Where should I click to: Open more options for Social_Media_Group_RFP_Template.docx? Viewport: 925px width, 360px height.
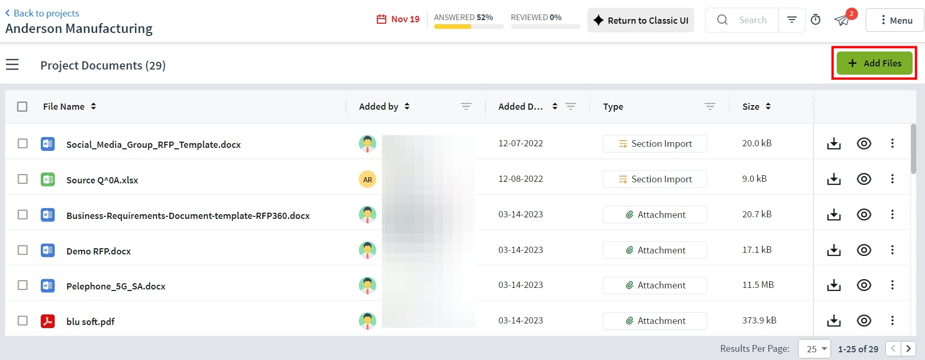(x=892, y=144)
